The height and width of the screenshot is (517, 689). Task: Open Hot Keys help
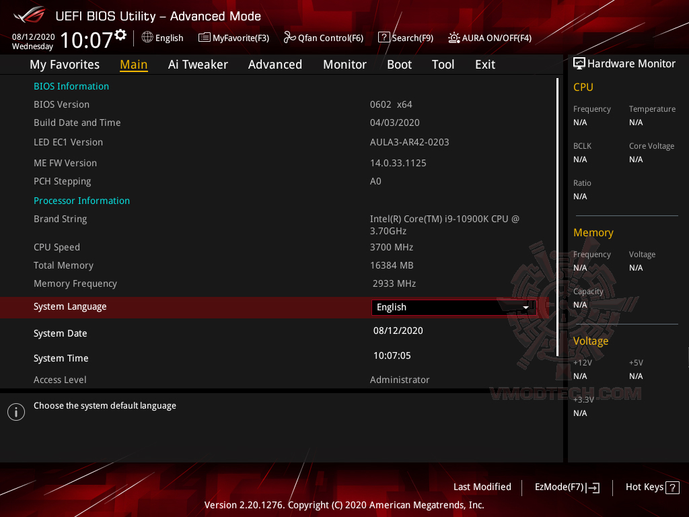[x=652, y=487]
